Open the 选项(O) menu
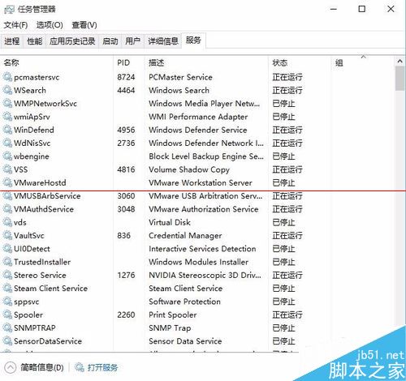Image resolution: width=406 pixels, height=381 pixels. coord(50,25)
